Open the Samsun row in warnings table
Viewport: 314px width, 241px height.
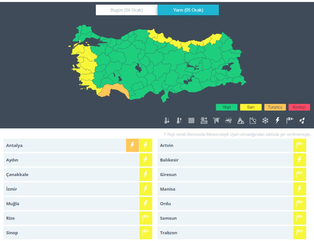coord(168,218)
